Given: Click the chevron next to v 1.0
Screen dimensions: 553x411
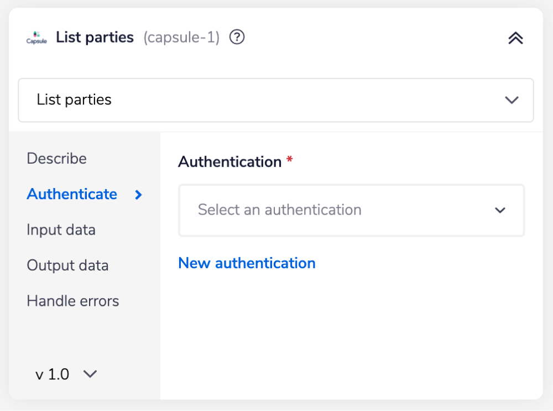Looking at the screenshot, I should [x=90, y=374].
